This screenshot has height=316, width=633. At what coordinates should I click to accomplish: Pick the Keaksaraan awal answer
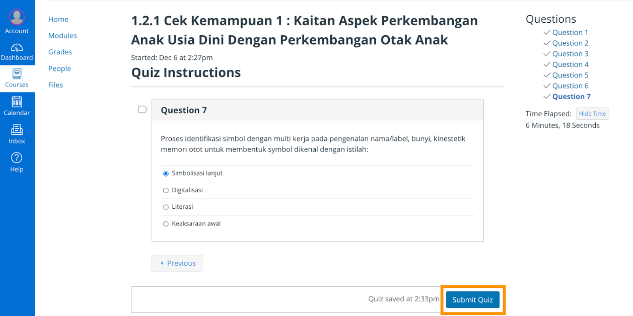coord(166,224)
